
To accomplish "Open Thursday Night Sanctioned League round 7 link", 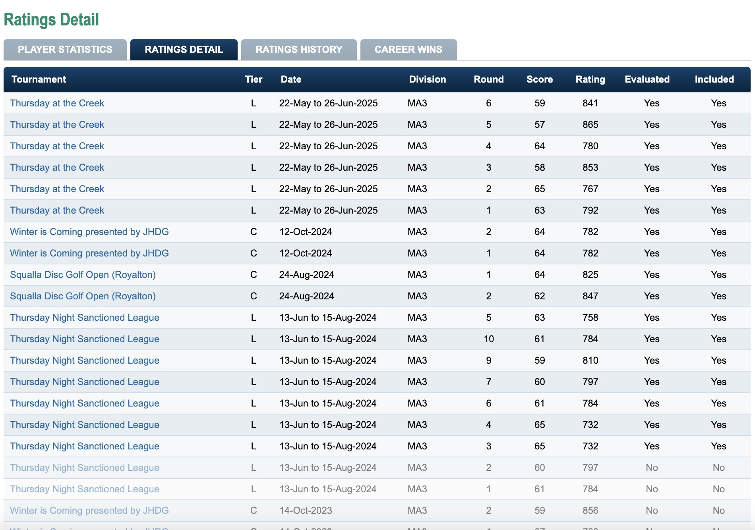I will coord(85,382).
